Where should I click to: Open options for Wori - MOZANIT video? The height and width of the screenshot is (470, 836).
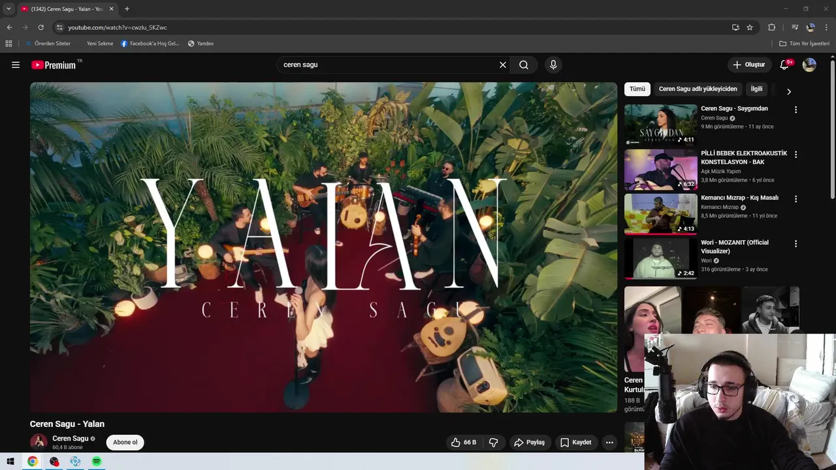[796, 243]
